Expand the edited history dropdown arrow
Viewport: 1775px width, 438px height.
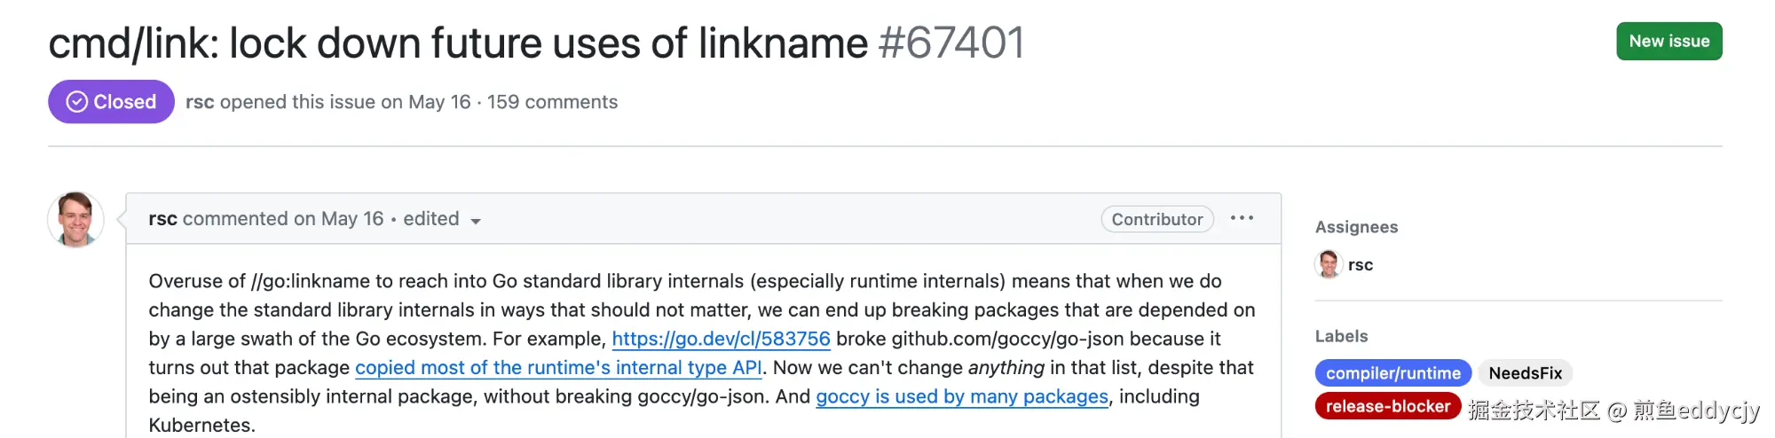click(x=476, y=221)
